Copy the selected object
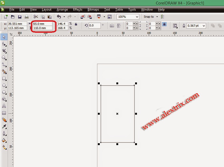The width and height of the screenshot is (224, 167). coord(43,17)
